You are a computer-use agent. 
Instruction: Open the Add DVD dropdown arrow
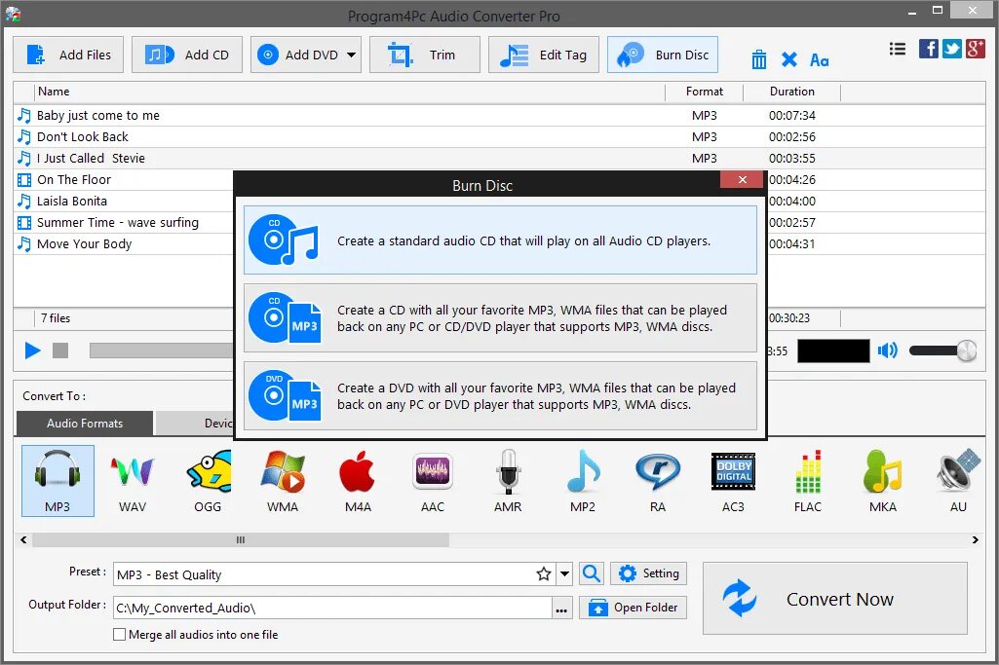351,55
